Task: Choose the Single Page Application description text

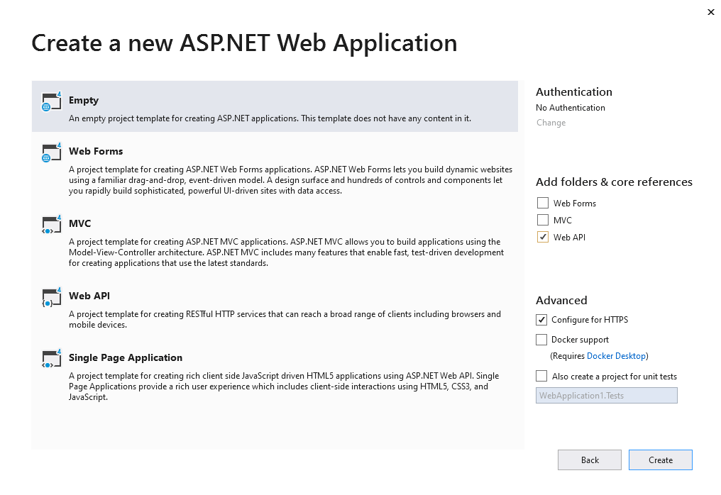Action: point(284,386)
